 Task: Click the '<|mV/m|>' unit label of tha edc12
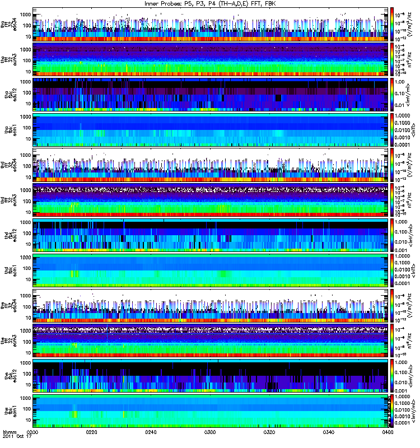pos(409,95)
